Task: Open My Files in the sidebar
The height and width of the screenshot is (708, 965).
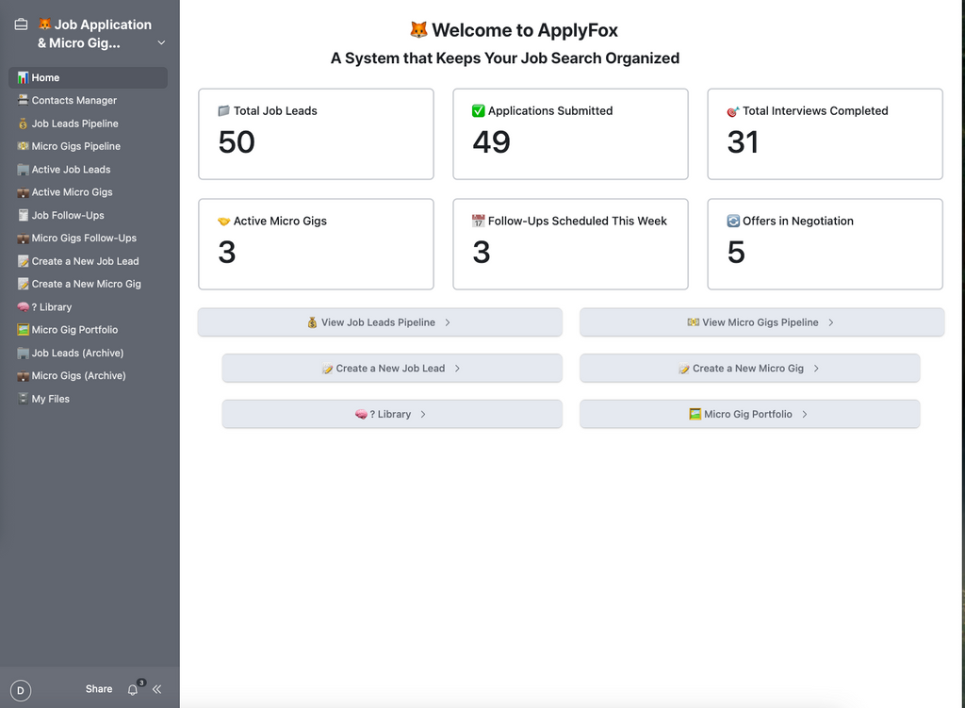Action: click(88, 399)
